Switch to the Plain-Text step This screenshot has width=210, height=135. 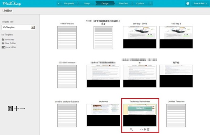pyautogui.click(x=123, y=3)
